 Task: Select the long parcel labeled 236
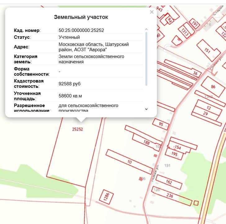[170, 195]
